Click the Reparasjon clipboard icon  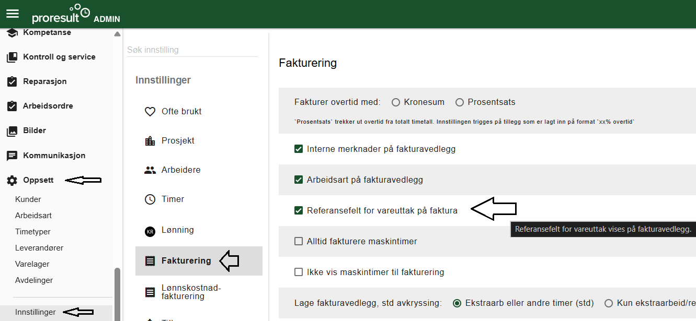click(12, 82)
